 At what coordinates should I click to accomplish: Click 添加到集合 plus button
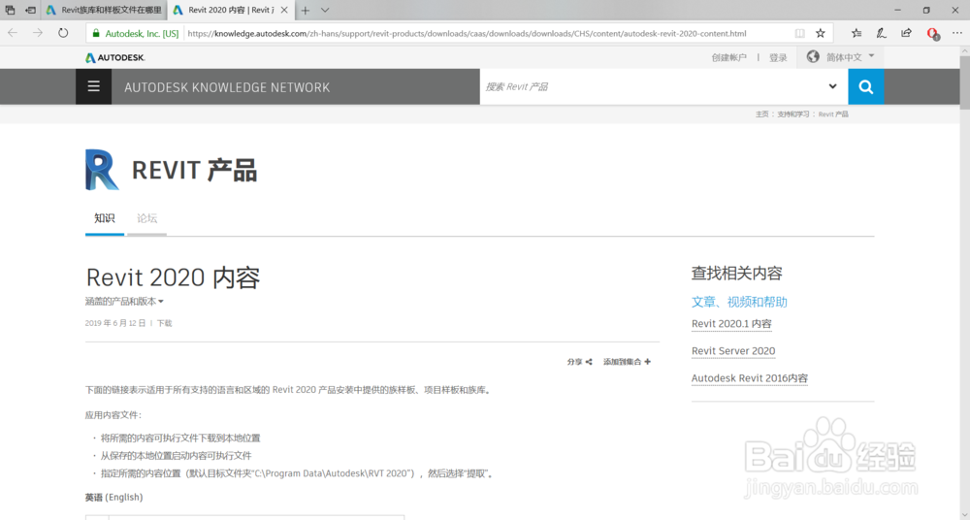tap(628, 362)
